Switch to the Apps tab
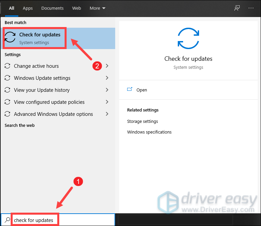Viewport: 261px width, 226px height. pyautogui.click(x=28, y=8)
